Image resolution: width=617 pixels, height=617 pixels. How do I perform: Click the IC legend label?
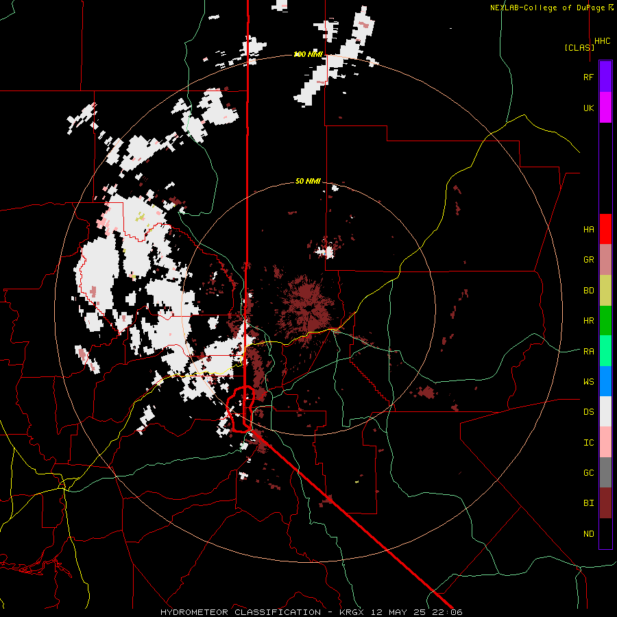click(x=588, y=442)
